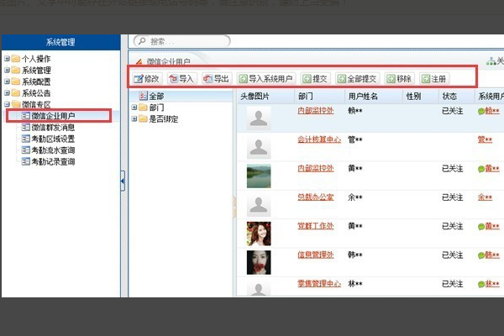This screenshot has width=504, height=336.
Task: Open 内部监控处 link in 赖** row
Action: click(x=316, y=111)
